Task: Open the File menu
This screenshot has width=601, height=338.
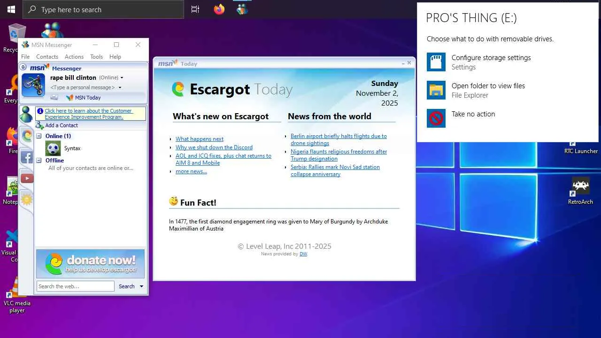Action: (x=25, y=57)
